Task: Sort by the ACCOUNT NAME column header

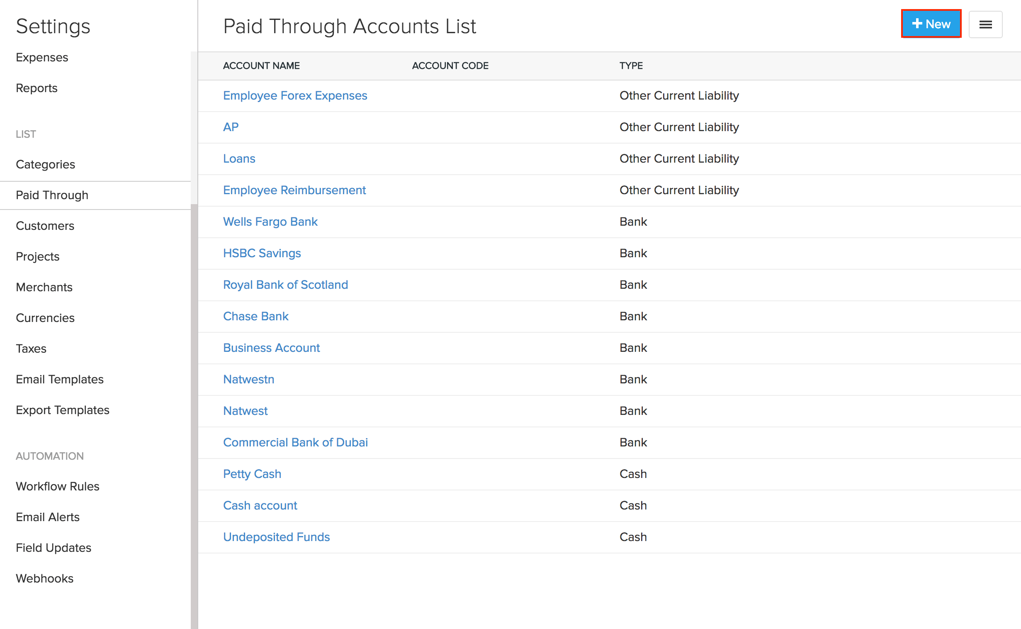Action: tap(261, 65)
